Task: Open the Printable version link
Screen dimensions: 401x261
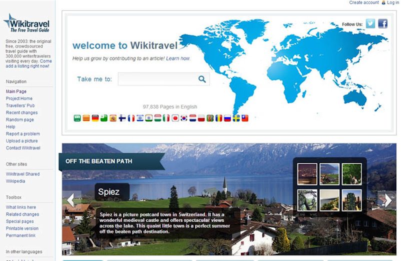Action: (22, 228)
